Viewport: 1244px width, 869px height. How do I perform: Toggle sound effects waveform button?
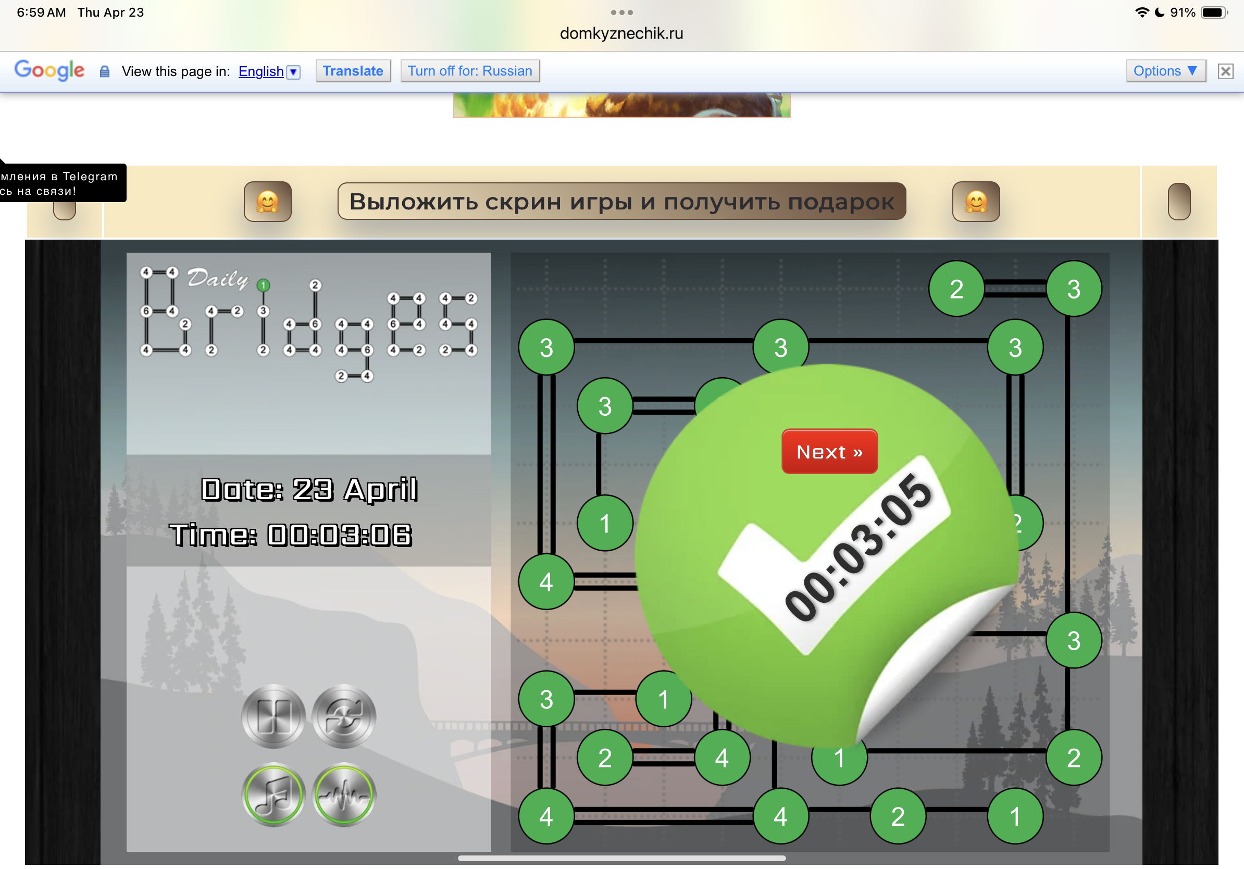(343, 794)
